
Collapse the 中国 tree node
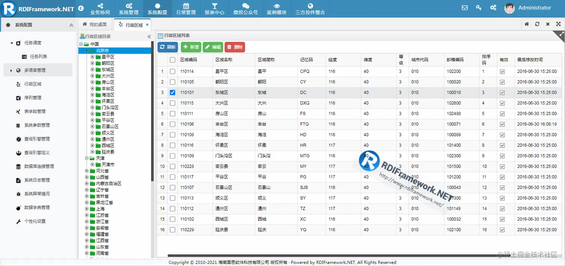[x=81, y=44]
